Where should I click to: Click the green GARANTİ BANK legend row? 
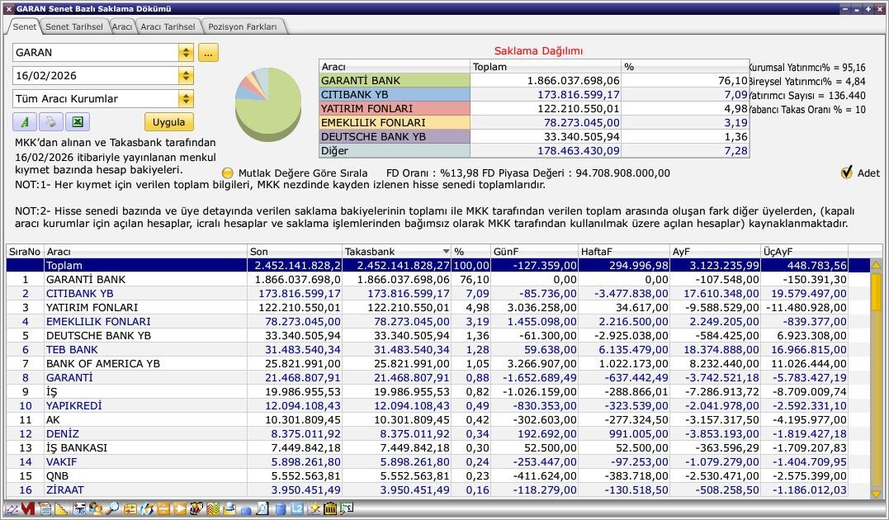click(395, 81)
